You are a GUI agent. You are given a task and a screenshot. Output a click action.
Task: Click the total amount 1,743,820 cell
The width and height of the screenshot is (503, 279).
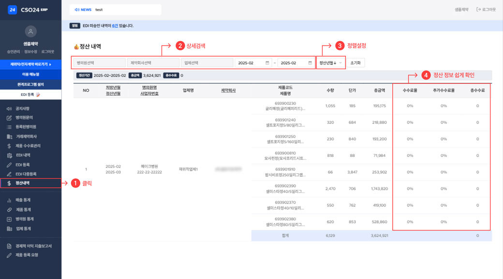tap(379, 189)
